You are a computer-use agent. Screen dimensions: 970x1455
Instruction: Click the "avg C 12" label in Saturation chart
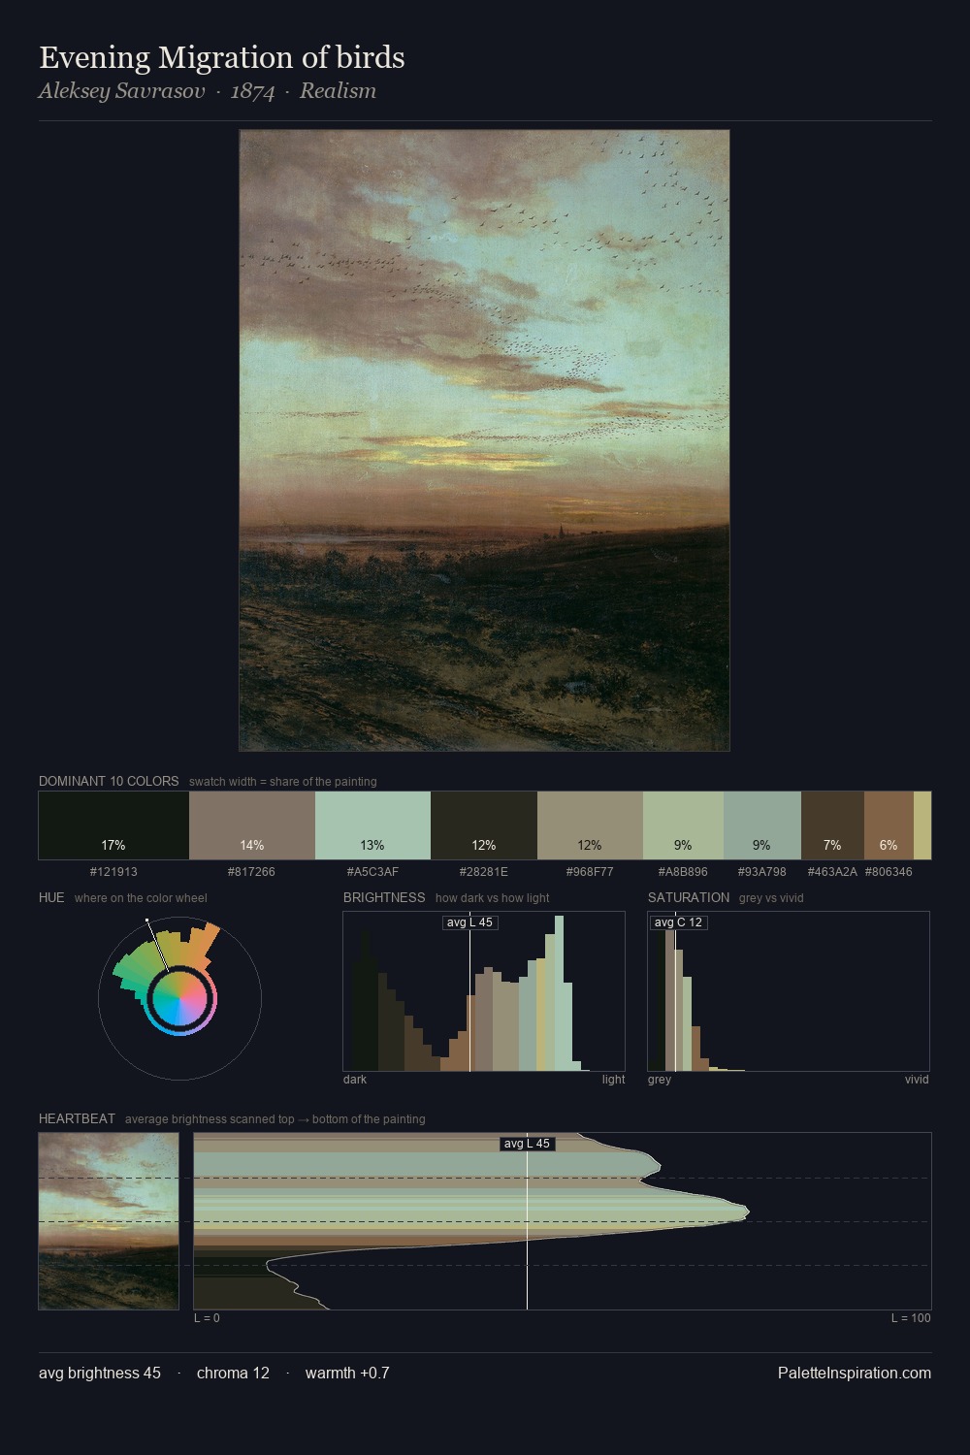point(678,922)
